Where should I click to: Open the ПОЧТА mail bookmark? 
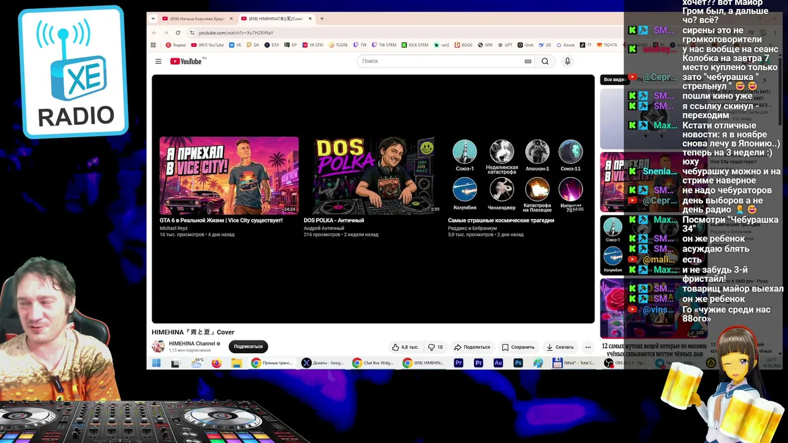(607, 45)
